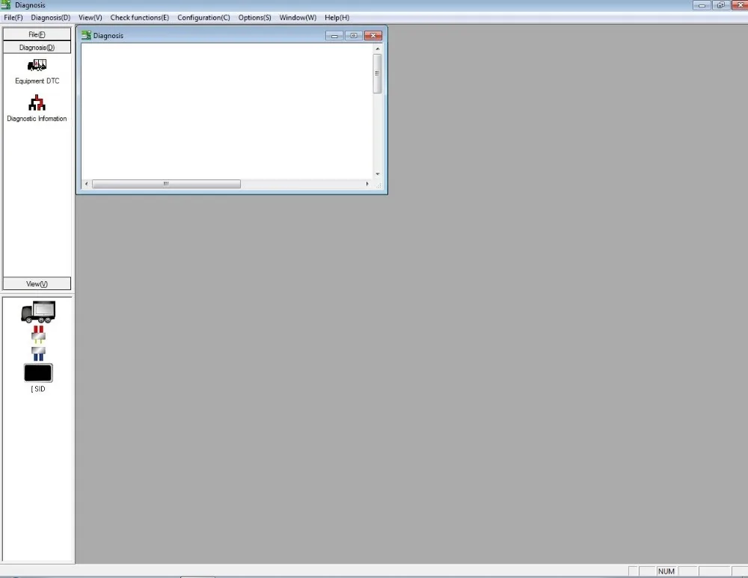Click the NUM indicator in status bar
748x578 pixels.
pyautogui.click(x=666, y=571)
